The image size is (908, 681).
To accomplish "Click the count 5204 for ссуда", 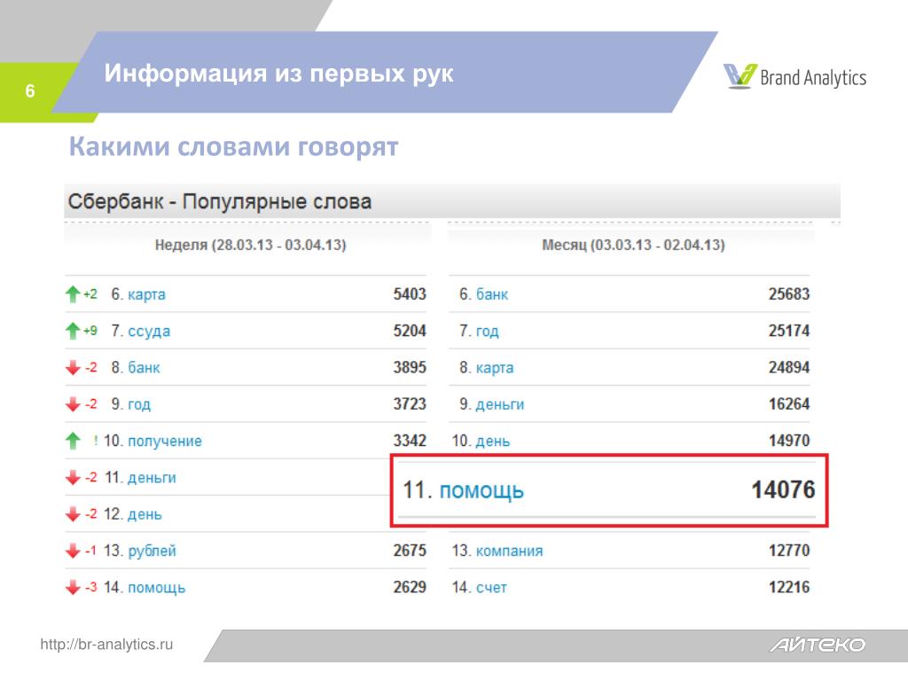I will click(410, 331).
